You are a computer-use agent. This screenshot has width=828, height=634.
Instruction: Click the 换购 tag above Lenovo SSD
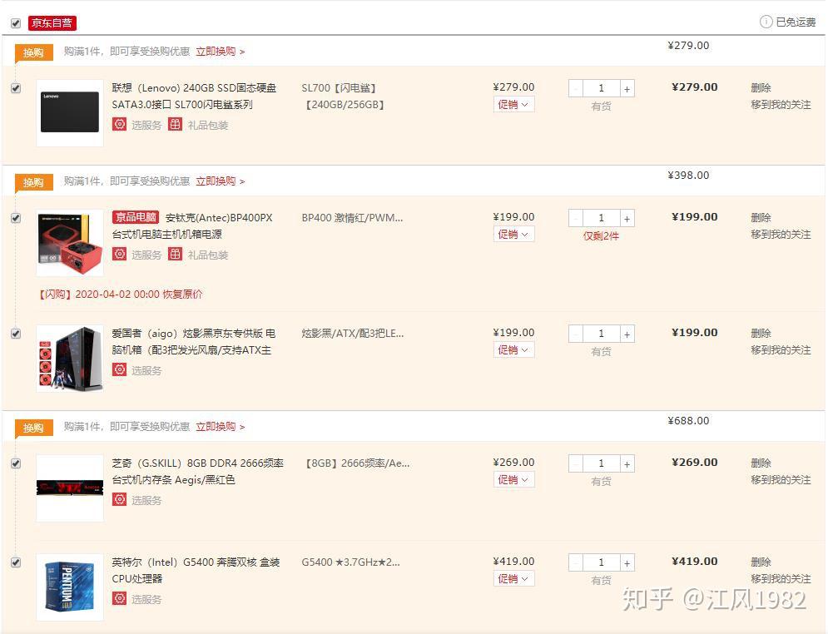click(34, 52)
